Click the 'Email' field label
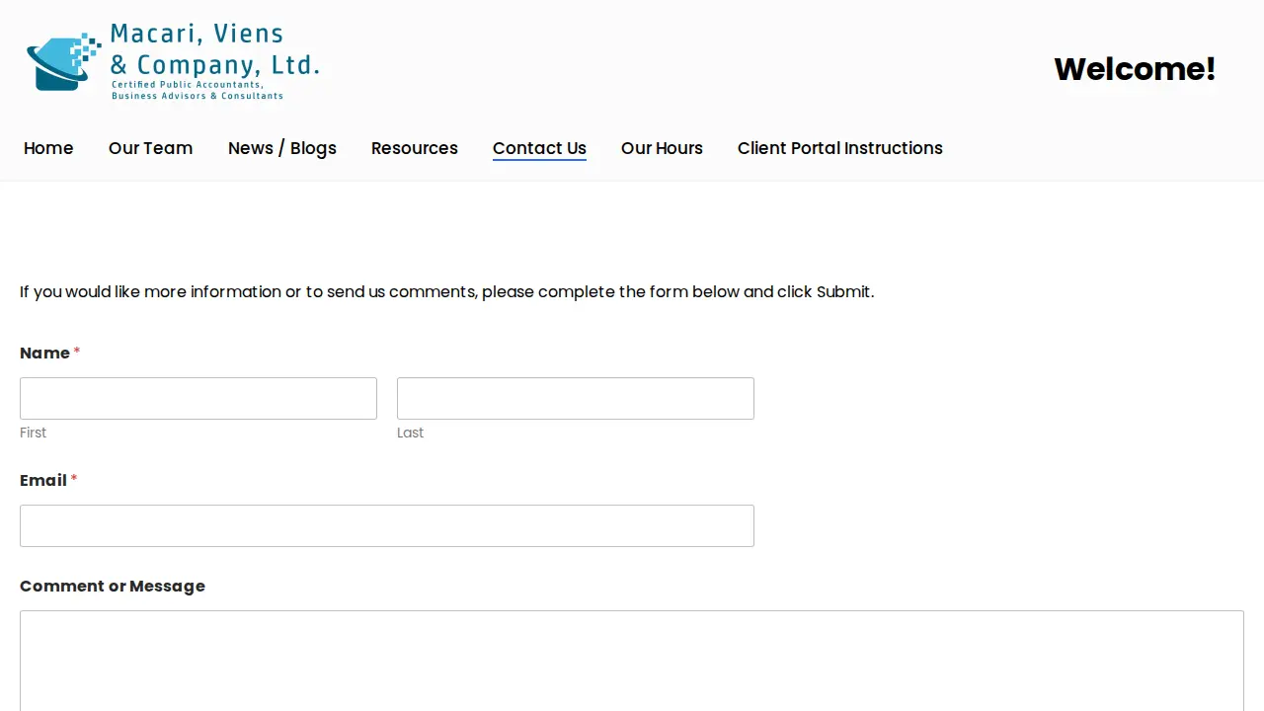The width and height of the screenshot is (1264, 711). (x=43, y=480)
